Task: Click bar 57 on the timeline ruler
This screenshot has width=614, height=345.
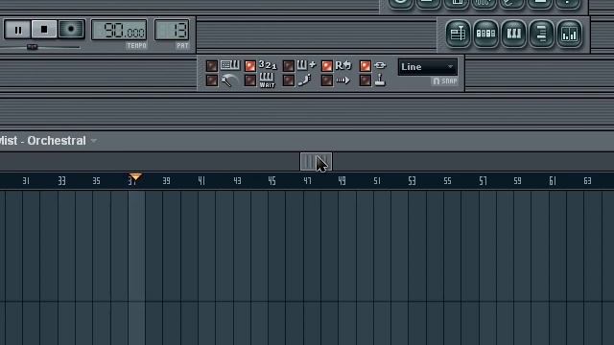Action: coord(483,181)
